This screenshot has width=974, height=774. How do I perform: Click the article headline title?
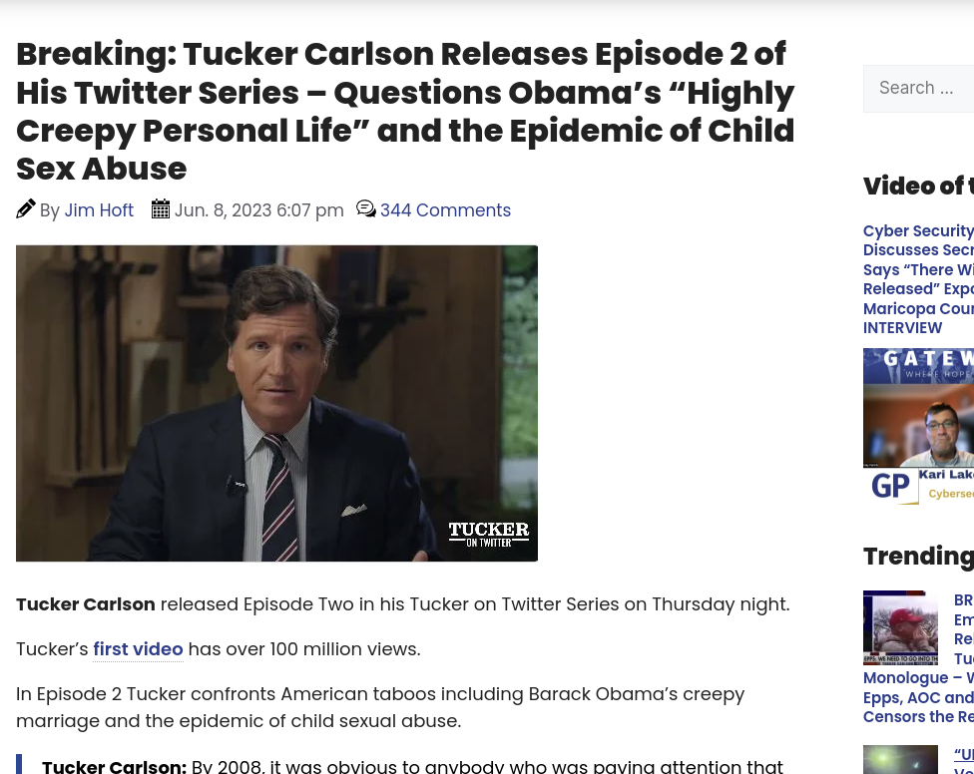(x=405, y=111)
